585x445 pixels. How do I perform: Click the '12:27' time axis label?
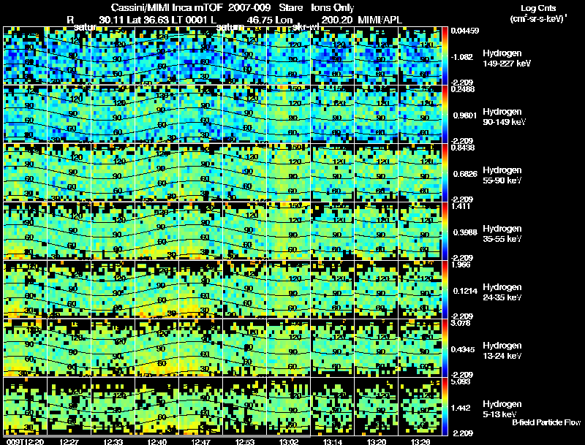click(x=69, y=441)
